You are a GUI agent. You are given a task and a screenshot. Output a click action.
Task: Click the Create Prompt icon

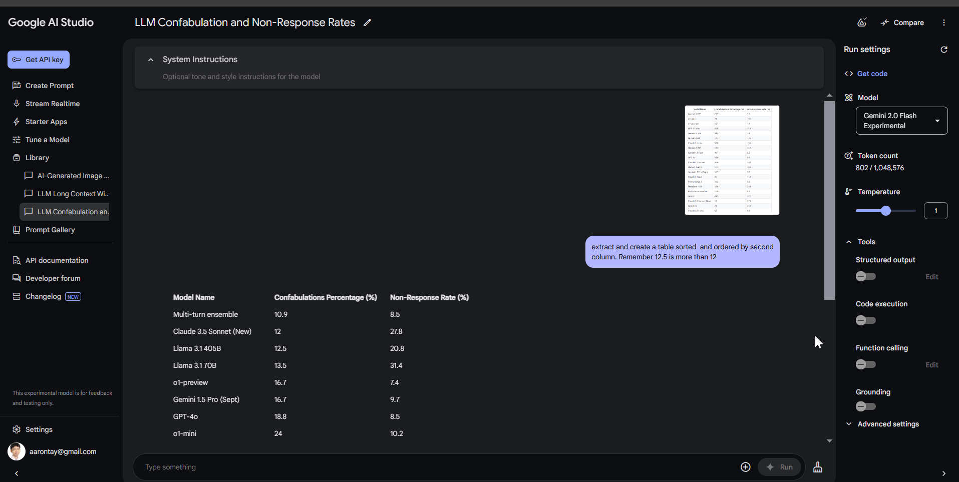[17, 86]
